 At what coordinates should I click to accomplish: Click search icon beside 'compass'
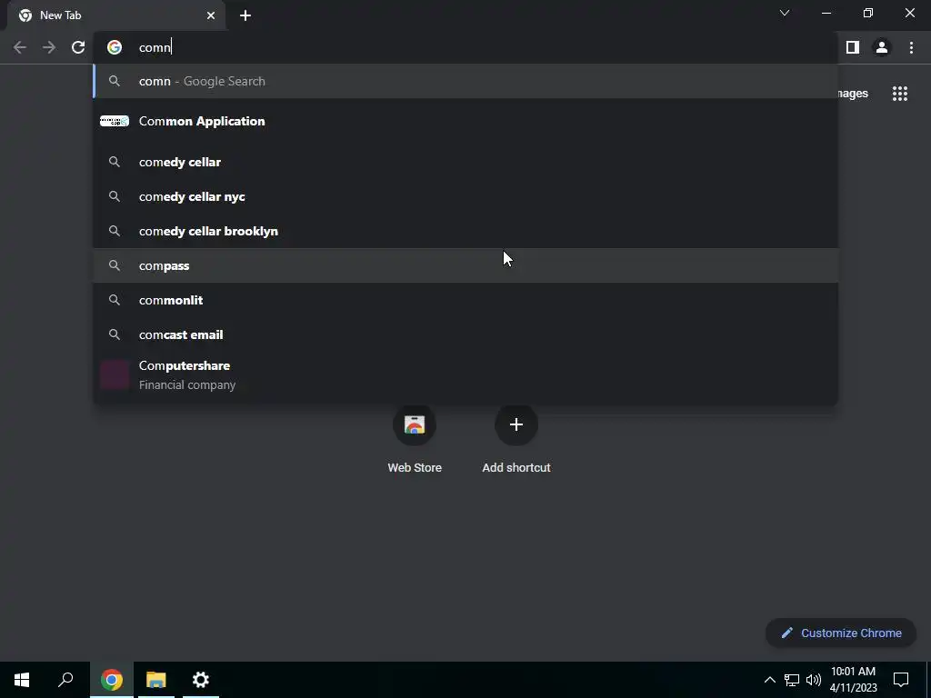click(115, 265)
